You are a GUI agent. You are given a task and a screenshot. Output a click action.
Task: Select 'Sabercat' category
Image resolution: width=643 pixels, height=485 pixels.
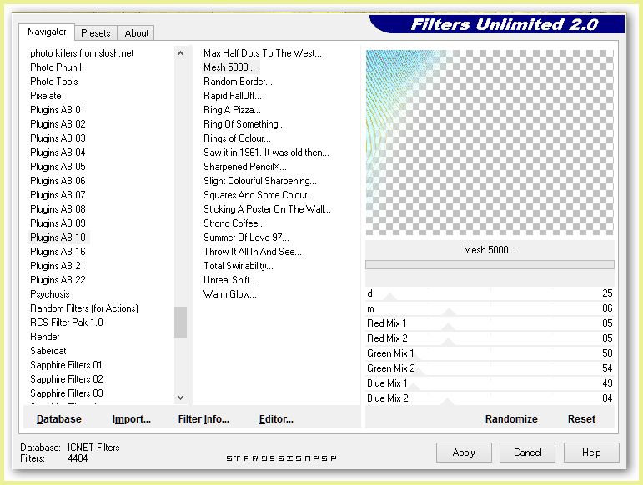click(48, 351)
